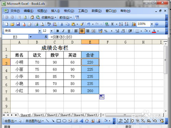Cut selection with scissors icon
The height and width of the screenshot is (128, 171).
click(x=62, y=24)
